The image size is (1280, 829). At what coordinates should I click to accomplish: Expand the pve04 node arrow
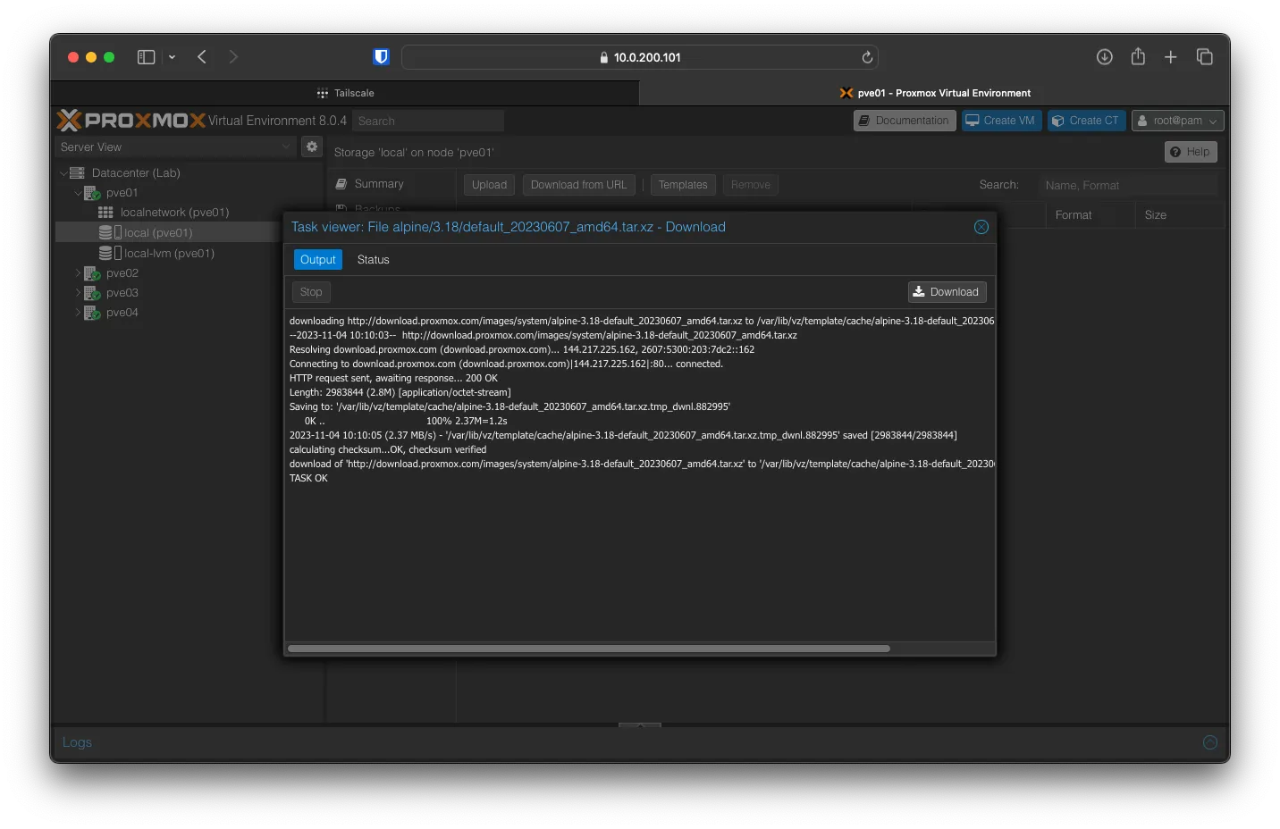point(78,313)
